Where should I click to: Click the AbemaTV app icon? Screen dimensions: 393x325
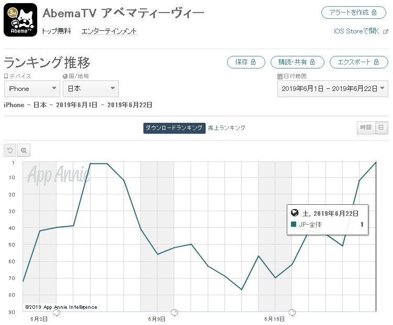pyautogui.click(x=20, y=20)
